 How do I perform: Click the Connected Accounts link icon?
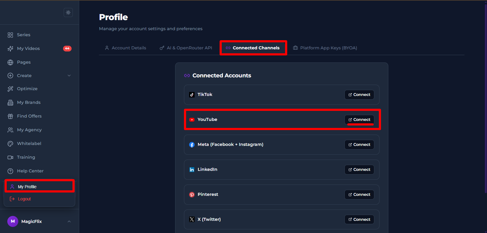coord(187,76)
